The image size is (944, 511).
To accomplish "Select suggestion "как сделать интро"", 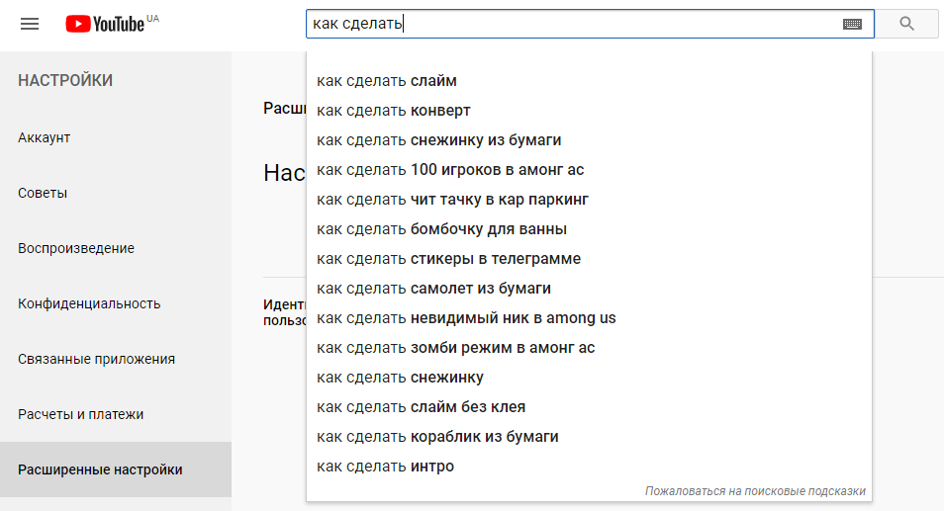I will pyautogui.click(x=385, y=467).
